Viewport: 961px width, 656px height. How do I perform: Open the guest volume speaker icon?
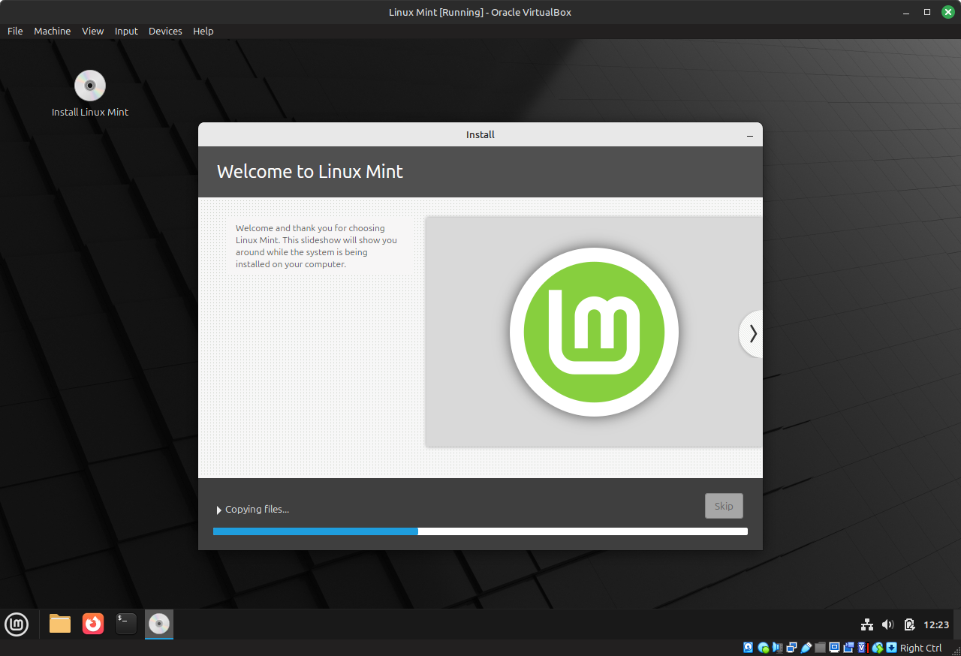(x=888, y=624)
